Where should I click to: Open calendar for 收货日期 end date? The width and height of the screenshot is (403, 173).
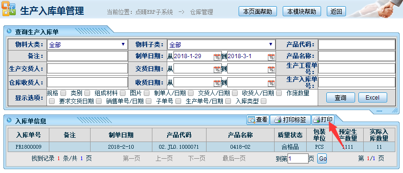coord(271,83)
